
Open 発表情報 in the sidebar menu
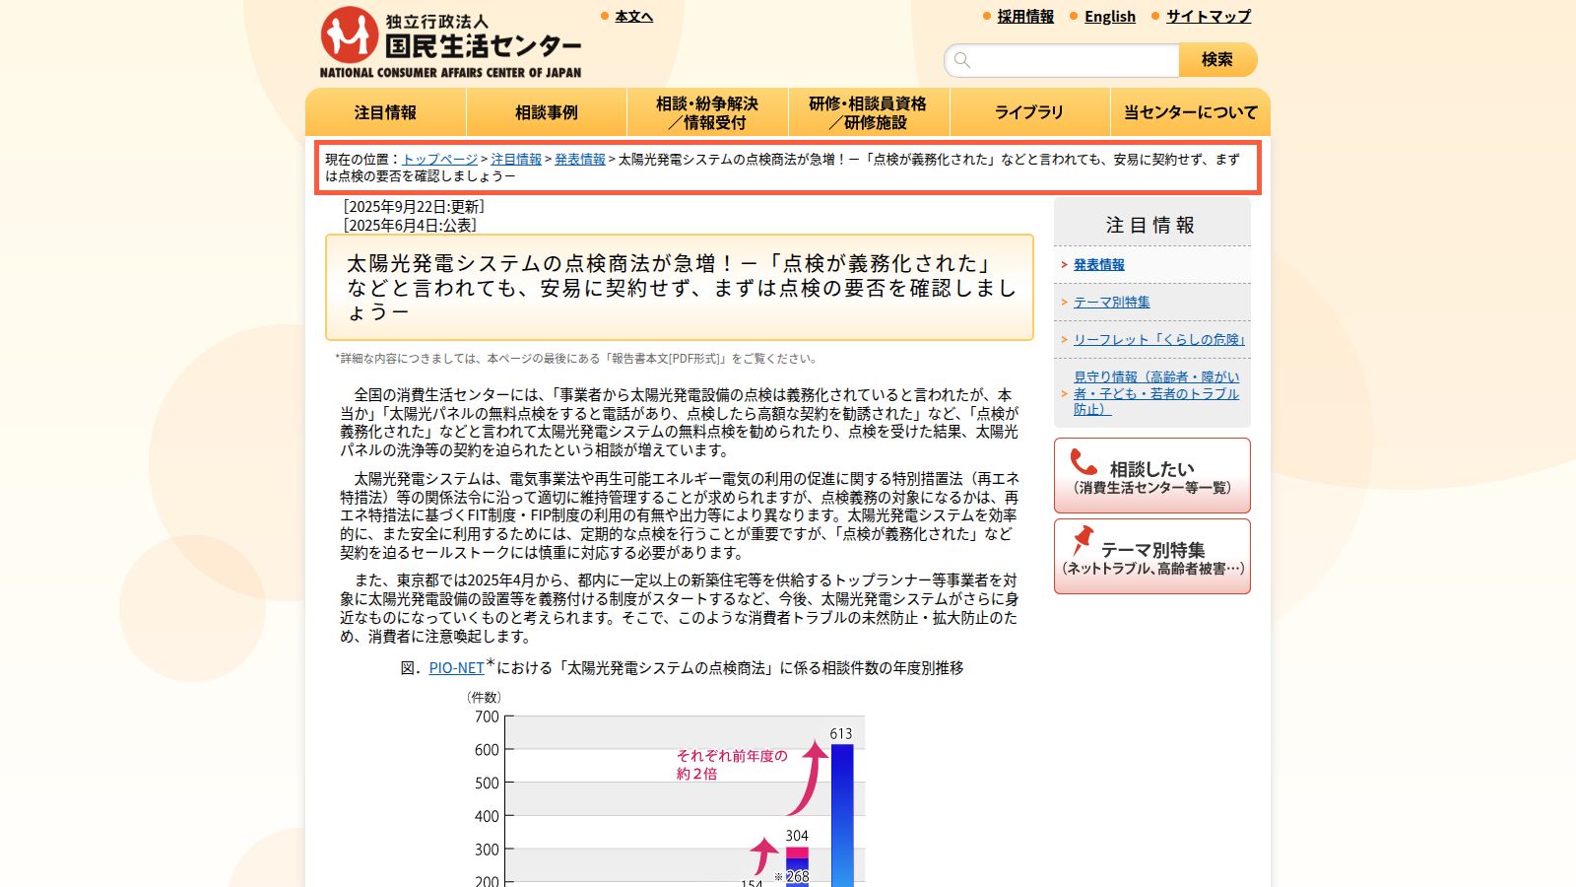[x=1099, y=265]
